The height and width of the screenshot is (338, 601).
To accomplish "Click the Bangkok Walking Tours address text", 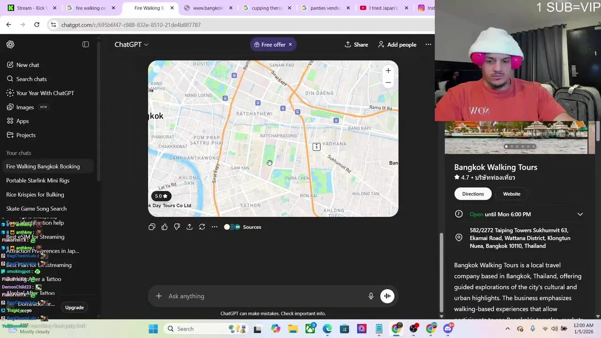I will (520, 238).
